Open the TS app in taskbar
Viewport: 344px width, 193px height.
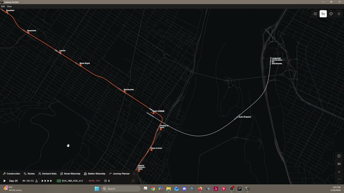[x=208, y=189]
